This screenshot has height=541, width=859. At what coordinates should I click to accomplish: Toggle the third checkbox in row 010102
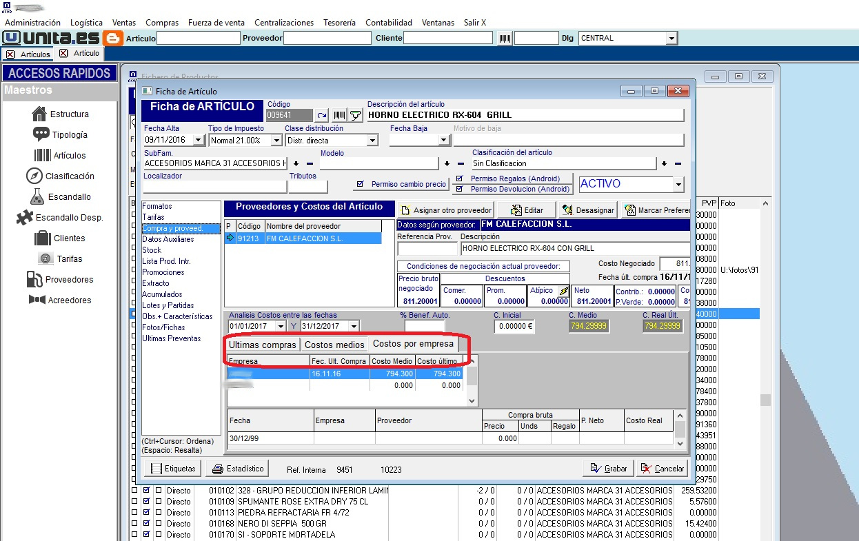(159, 491)
